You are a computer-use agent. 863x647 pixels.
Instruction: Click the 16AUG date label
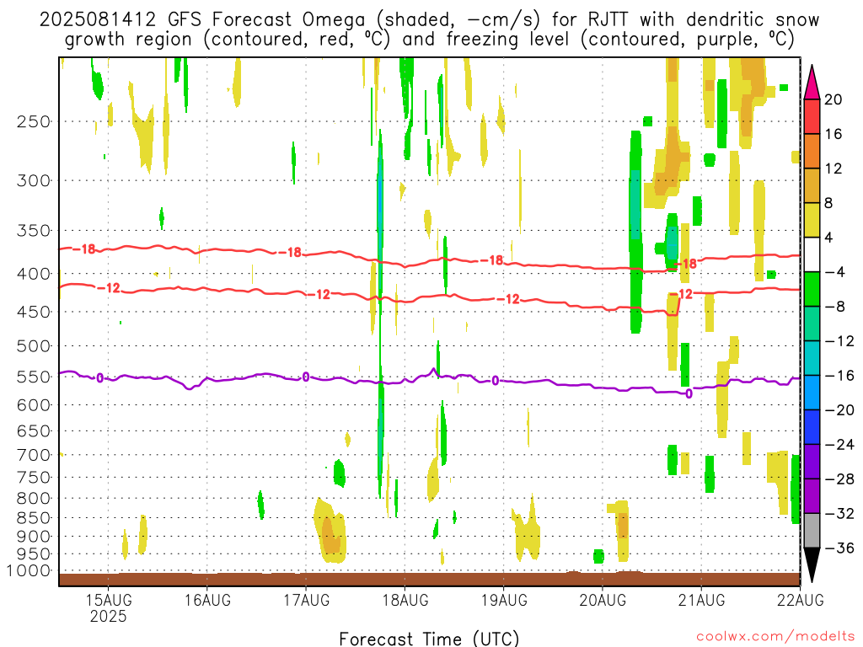point(207,600)
